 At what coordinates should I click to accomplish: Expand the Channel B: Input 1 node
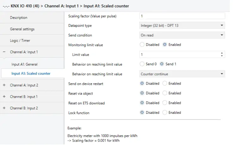pyautogui.click(x=4, y=97)
